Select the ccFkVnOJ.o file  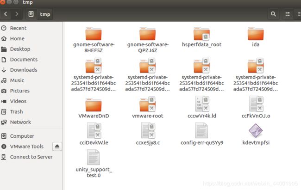coord(256,107)
